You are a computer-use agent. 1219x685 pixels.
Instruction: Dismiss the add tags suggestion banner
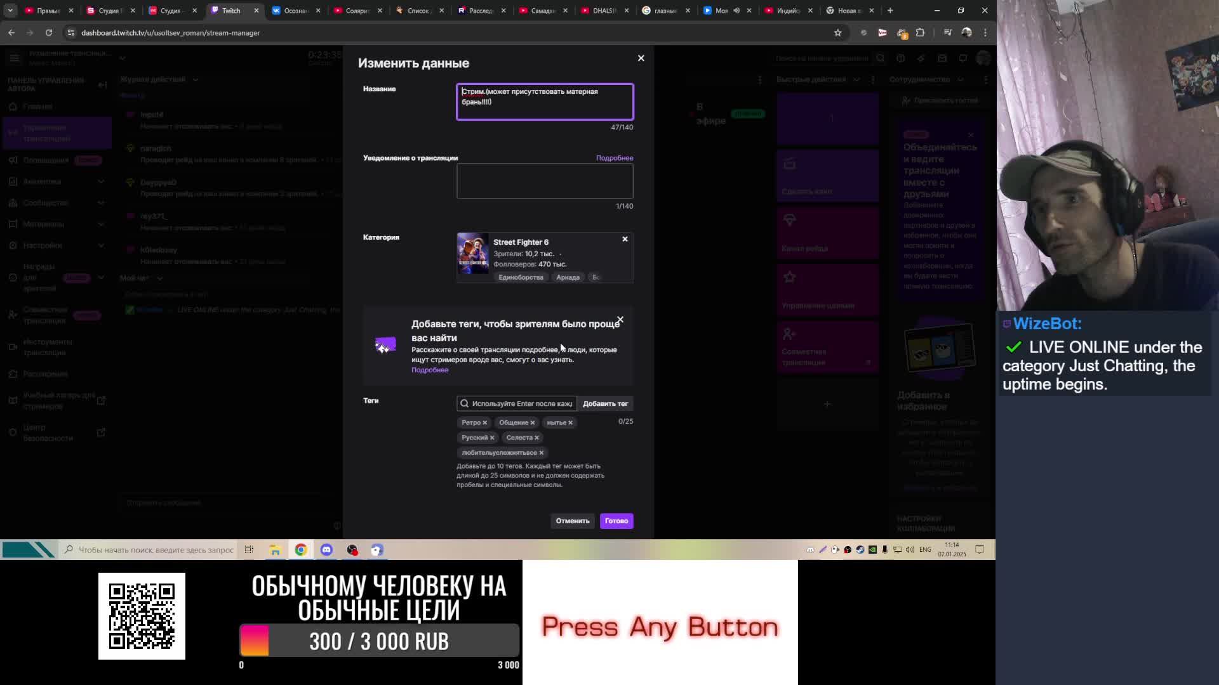pos(620,320)
